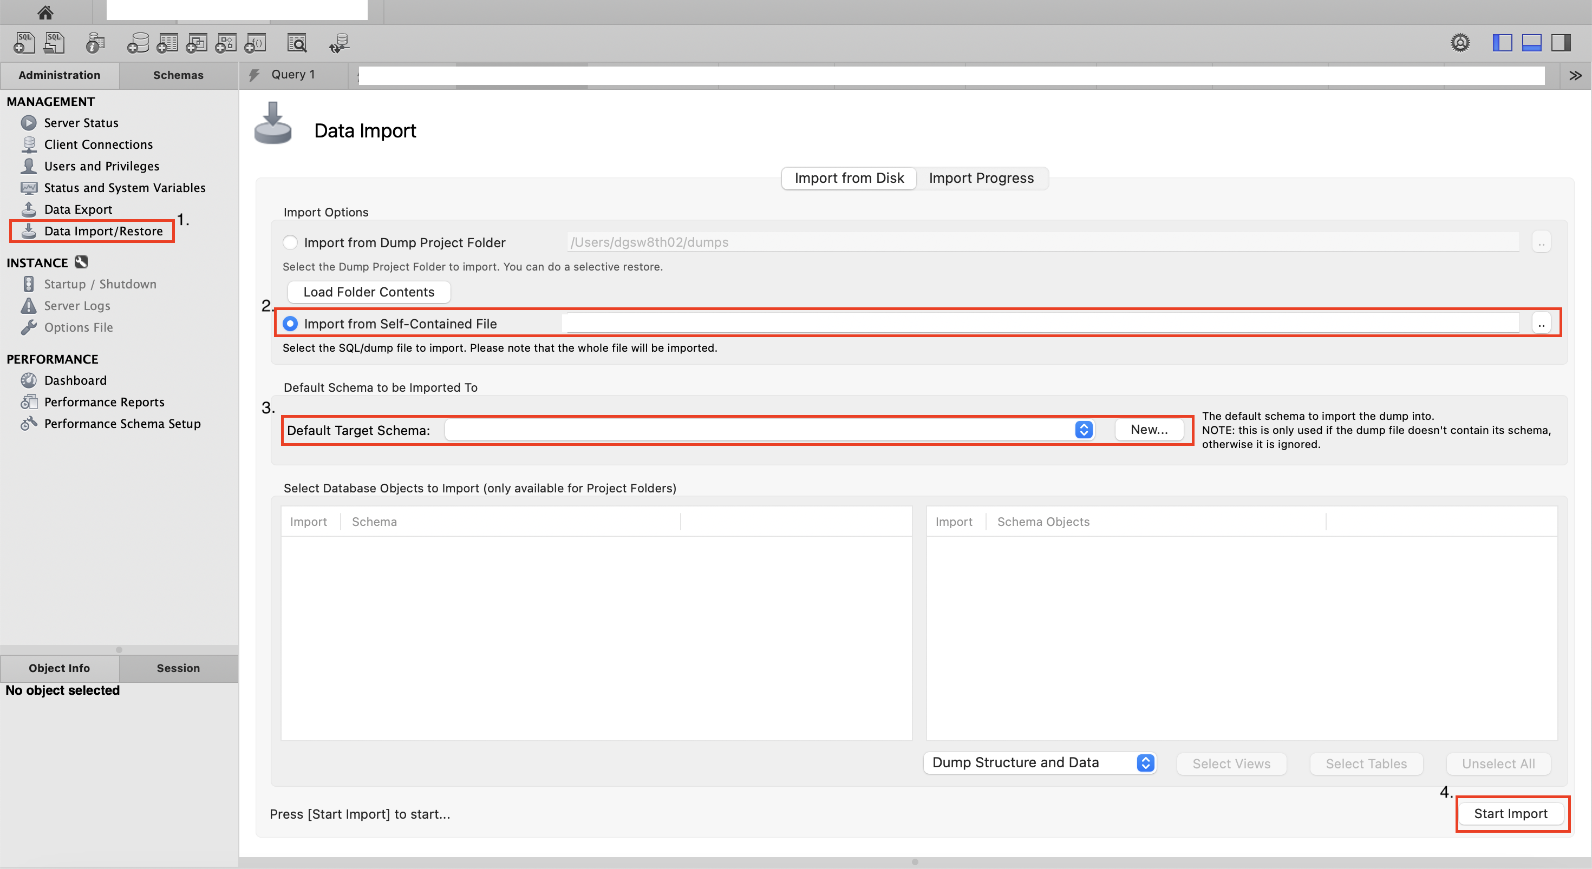Click the search table data icon

click(297, 43)
